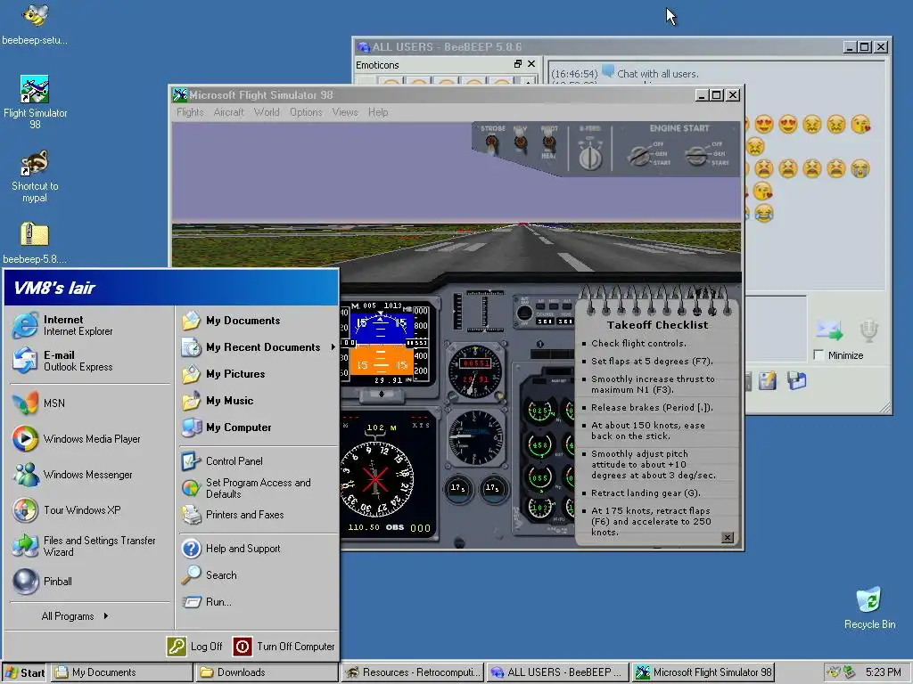Viewport: 913px width, 684px height.
Task: Open the Recycle Bin on the desktop
Action: [869, 607]
